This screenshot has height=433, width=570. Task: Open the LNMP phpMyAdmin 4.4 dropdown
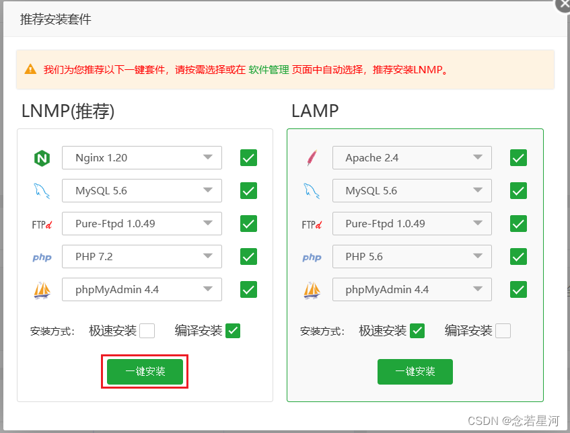(142, 290)
